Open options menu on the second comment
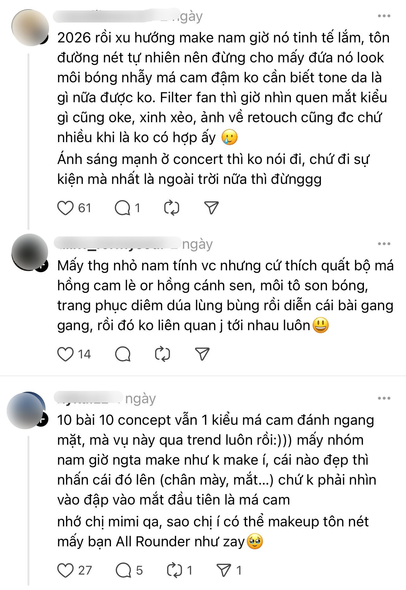Viewport: 406px width, 590px height. point(384,243)
